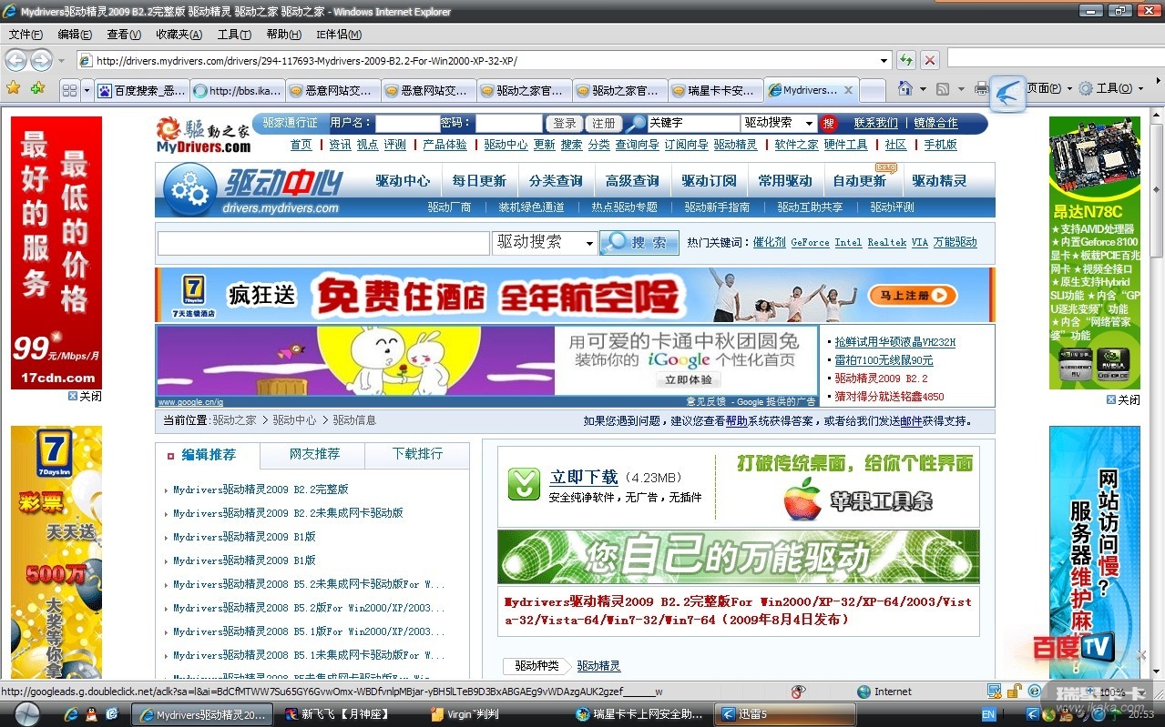Open the address bar URL history dropdown

click(884, 61)
